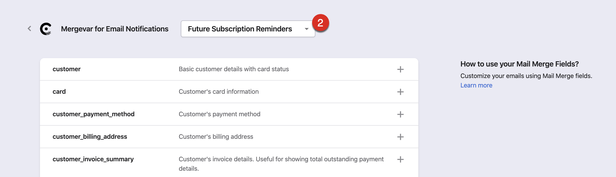Expand the customer merge field row
The height and width of the screenshot is (177, 616).
click(x=66, y=69)
